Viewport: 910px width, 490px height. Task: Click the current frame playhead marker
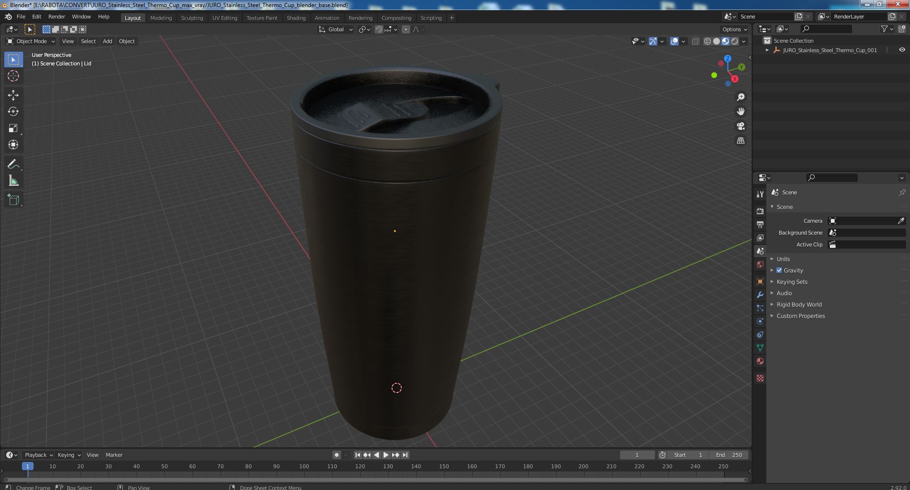click(x=28, y=466)
